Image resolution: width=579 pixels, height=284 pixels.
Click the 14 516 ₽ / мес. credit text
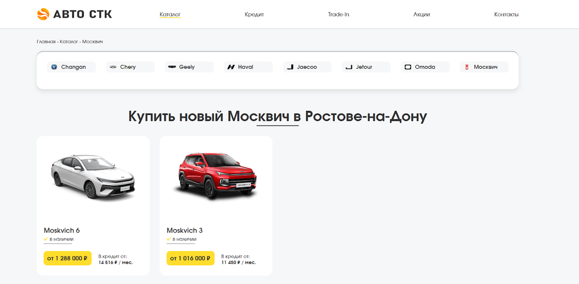(x=116, y=262)
